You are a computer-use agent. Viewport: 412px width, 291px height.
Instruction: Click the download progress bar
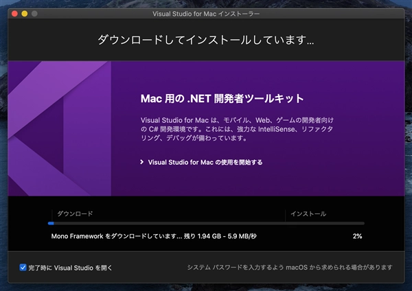pyautogui.click(x=206, y=223)
